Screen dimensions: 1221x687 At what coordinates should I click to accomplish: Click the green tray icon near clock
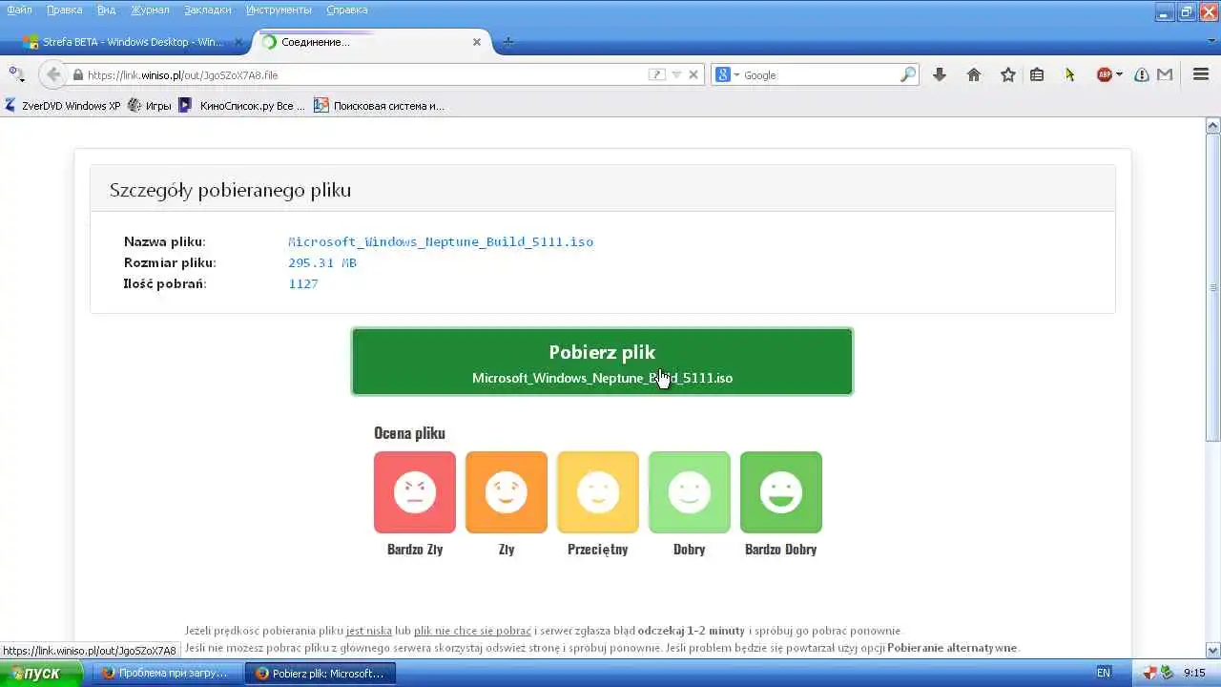pyautogui.click(x=1167, y=673)
